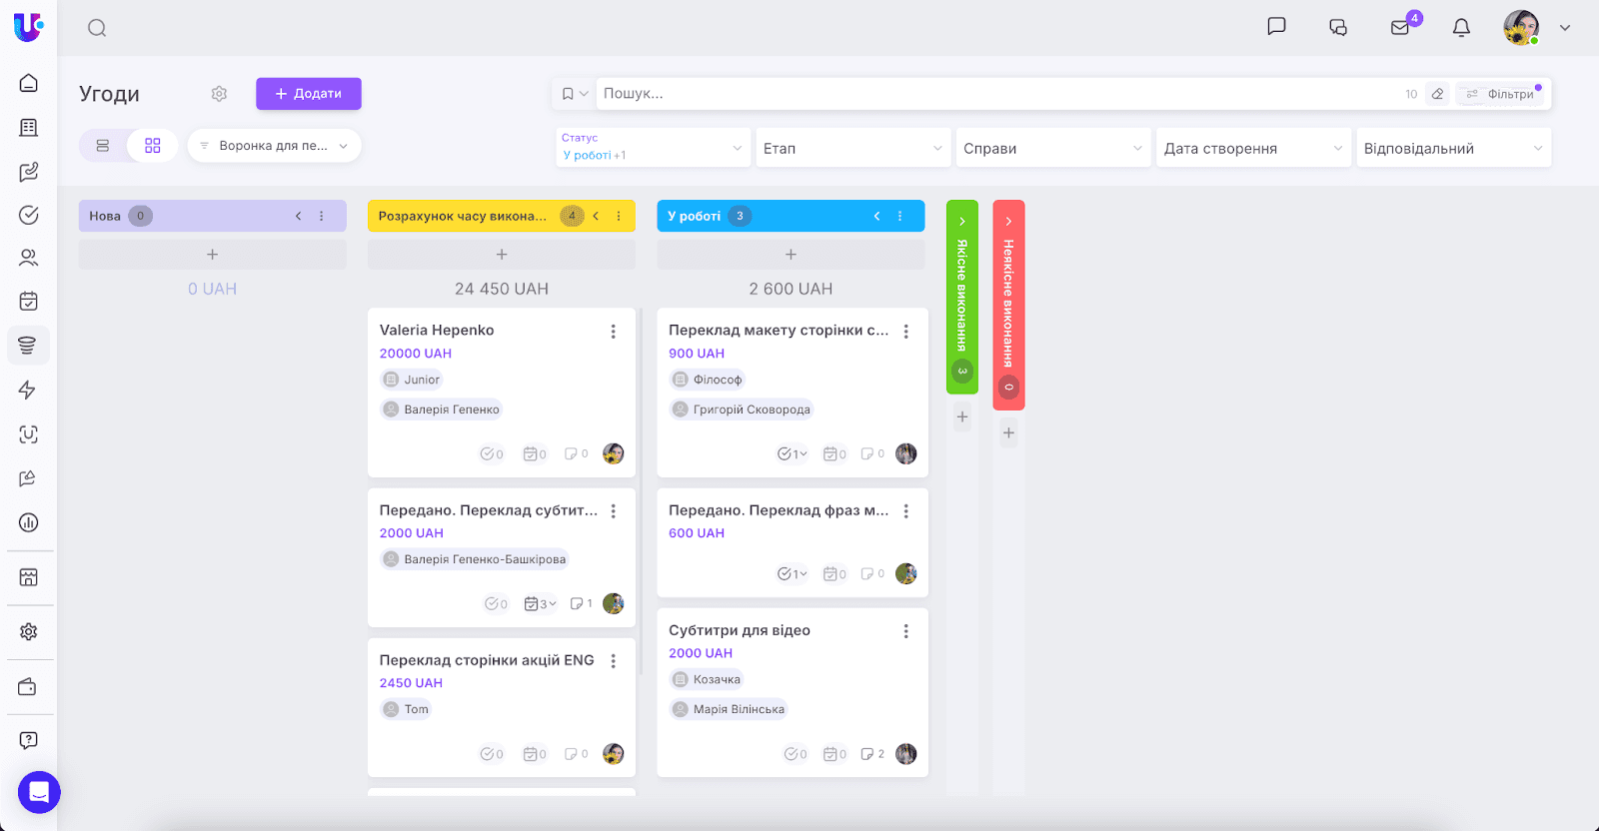This screenshot has height=831, width=1599.
Task: Click the Tom contact tag
Action: (406, 709)
